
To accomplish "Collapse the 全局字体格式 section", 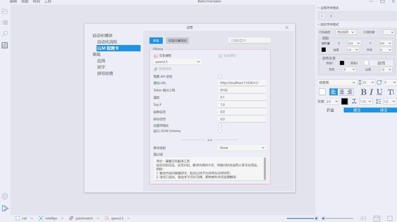I will (328, 8).
